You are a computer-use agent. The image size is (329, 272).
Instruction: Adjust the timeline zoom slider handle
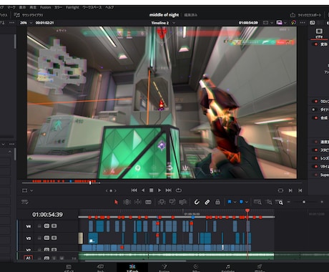click(304, 202)
